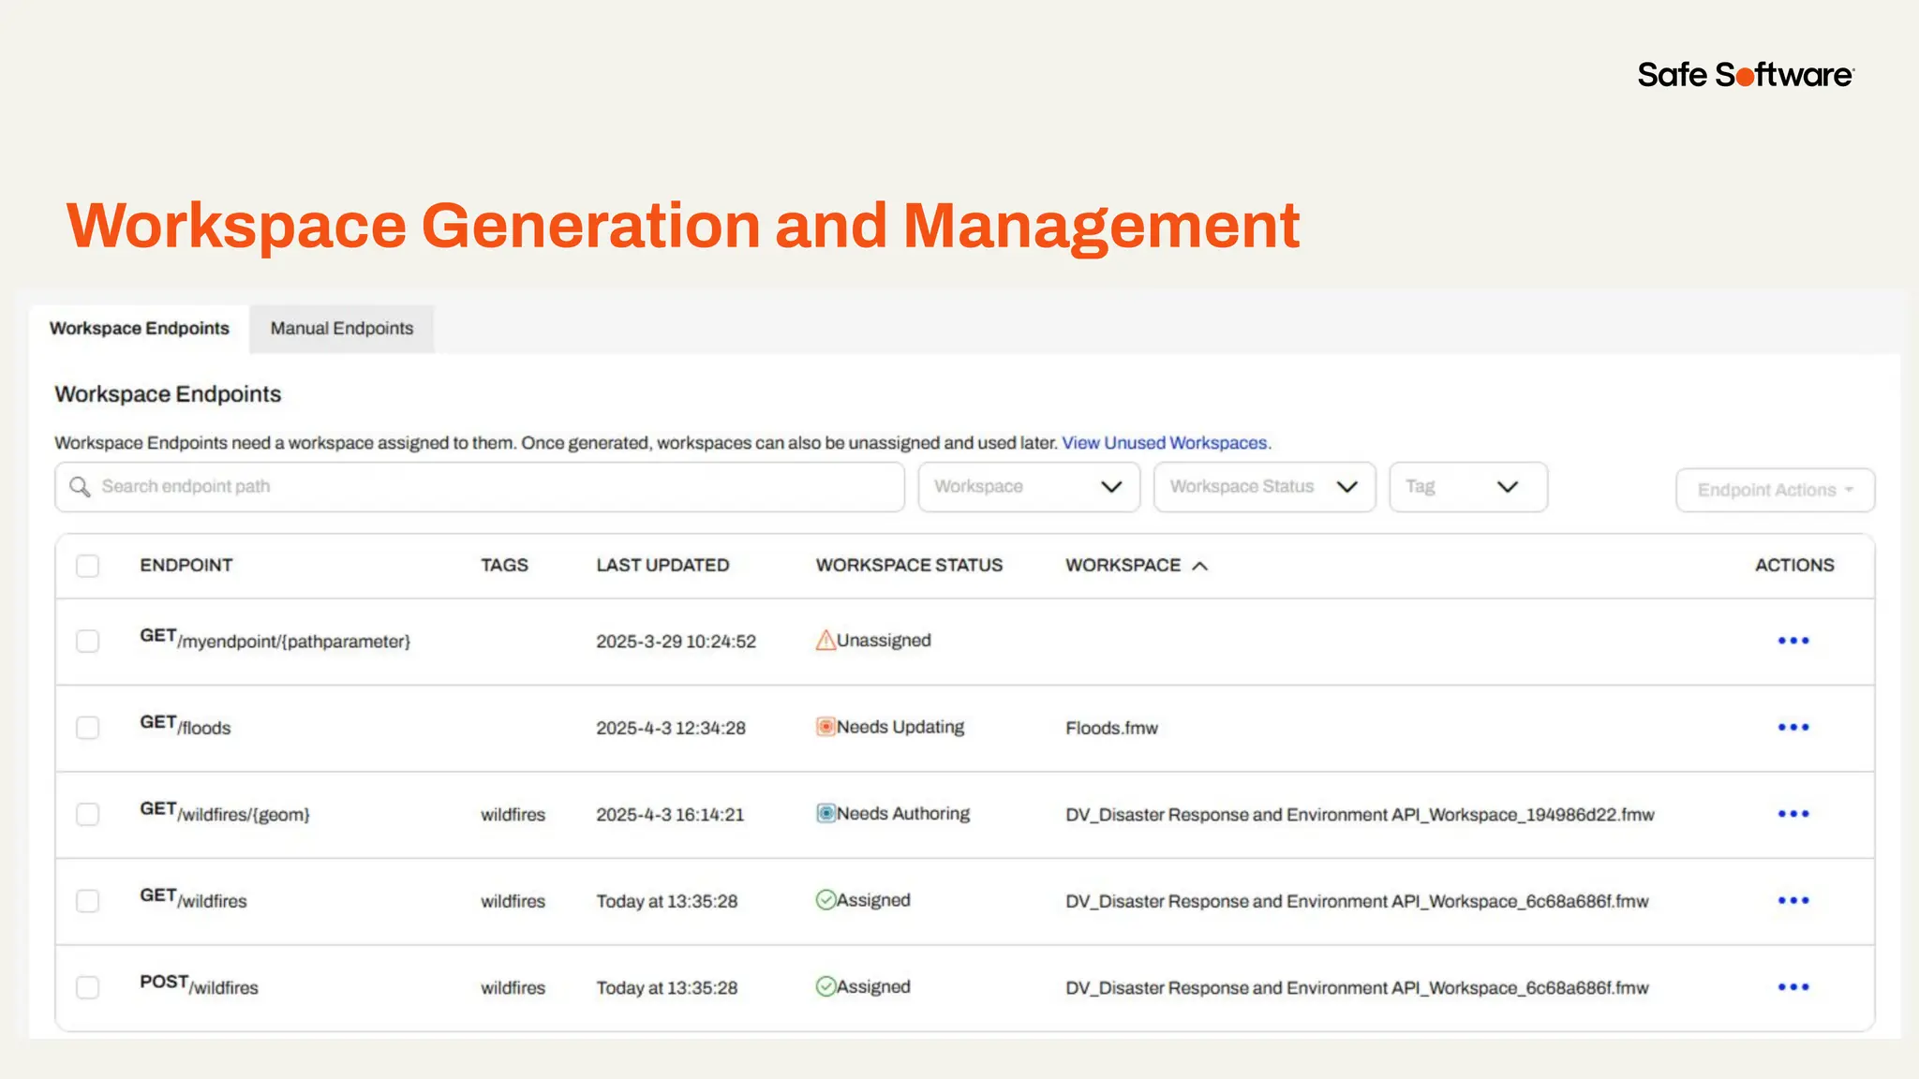This screenshot has height=1079, width=1919.
Task: Click the GET /myendpoint/{pathparameter} endpoint
Action: pyautogui.click(x=275, y=639)
